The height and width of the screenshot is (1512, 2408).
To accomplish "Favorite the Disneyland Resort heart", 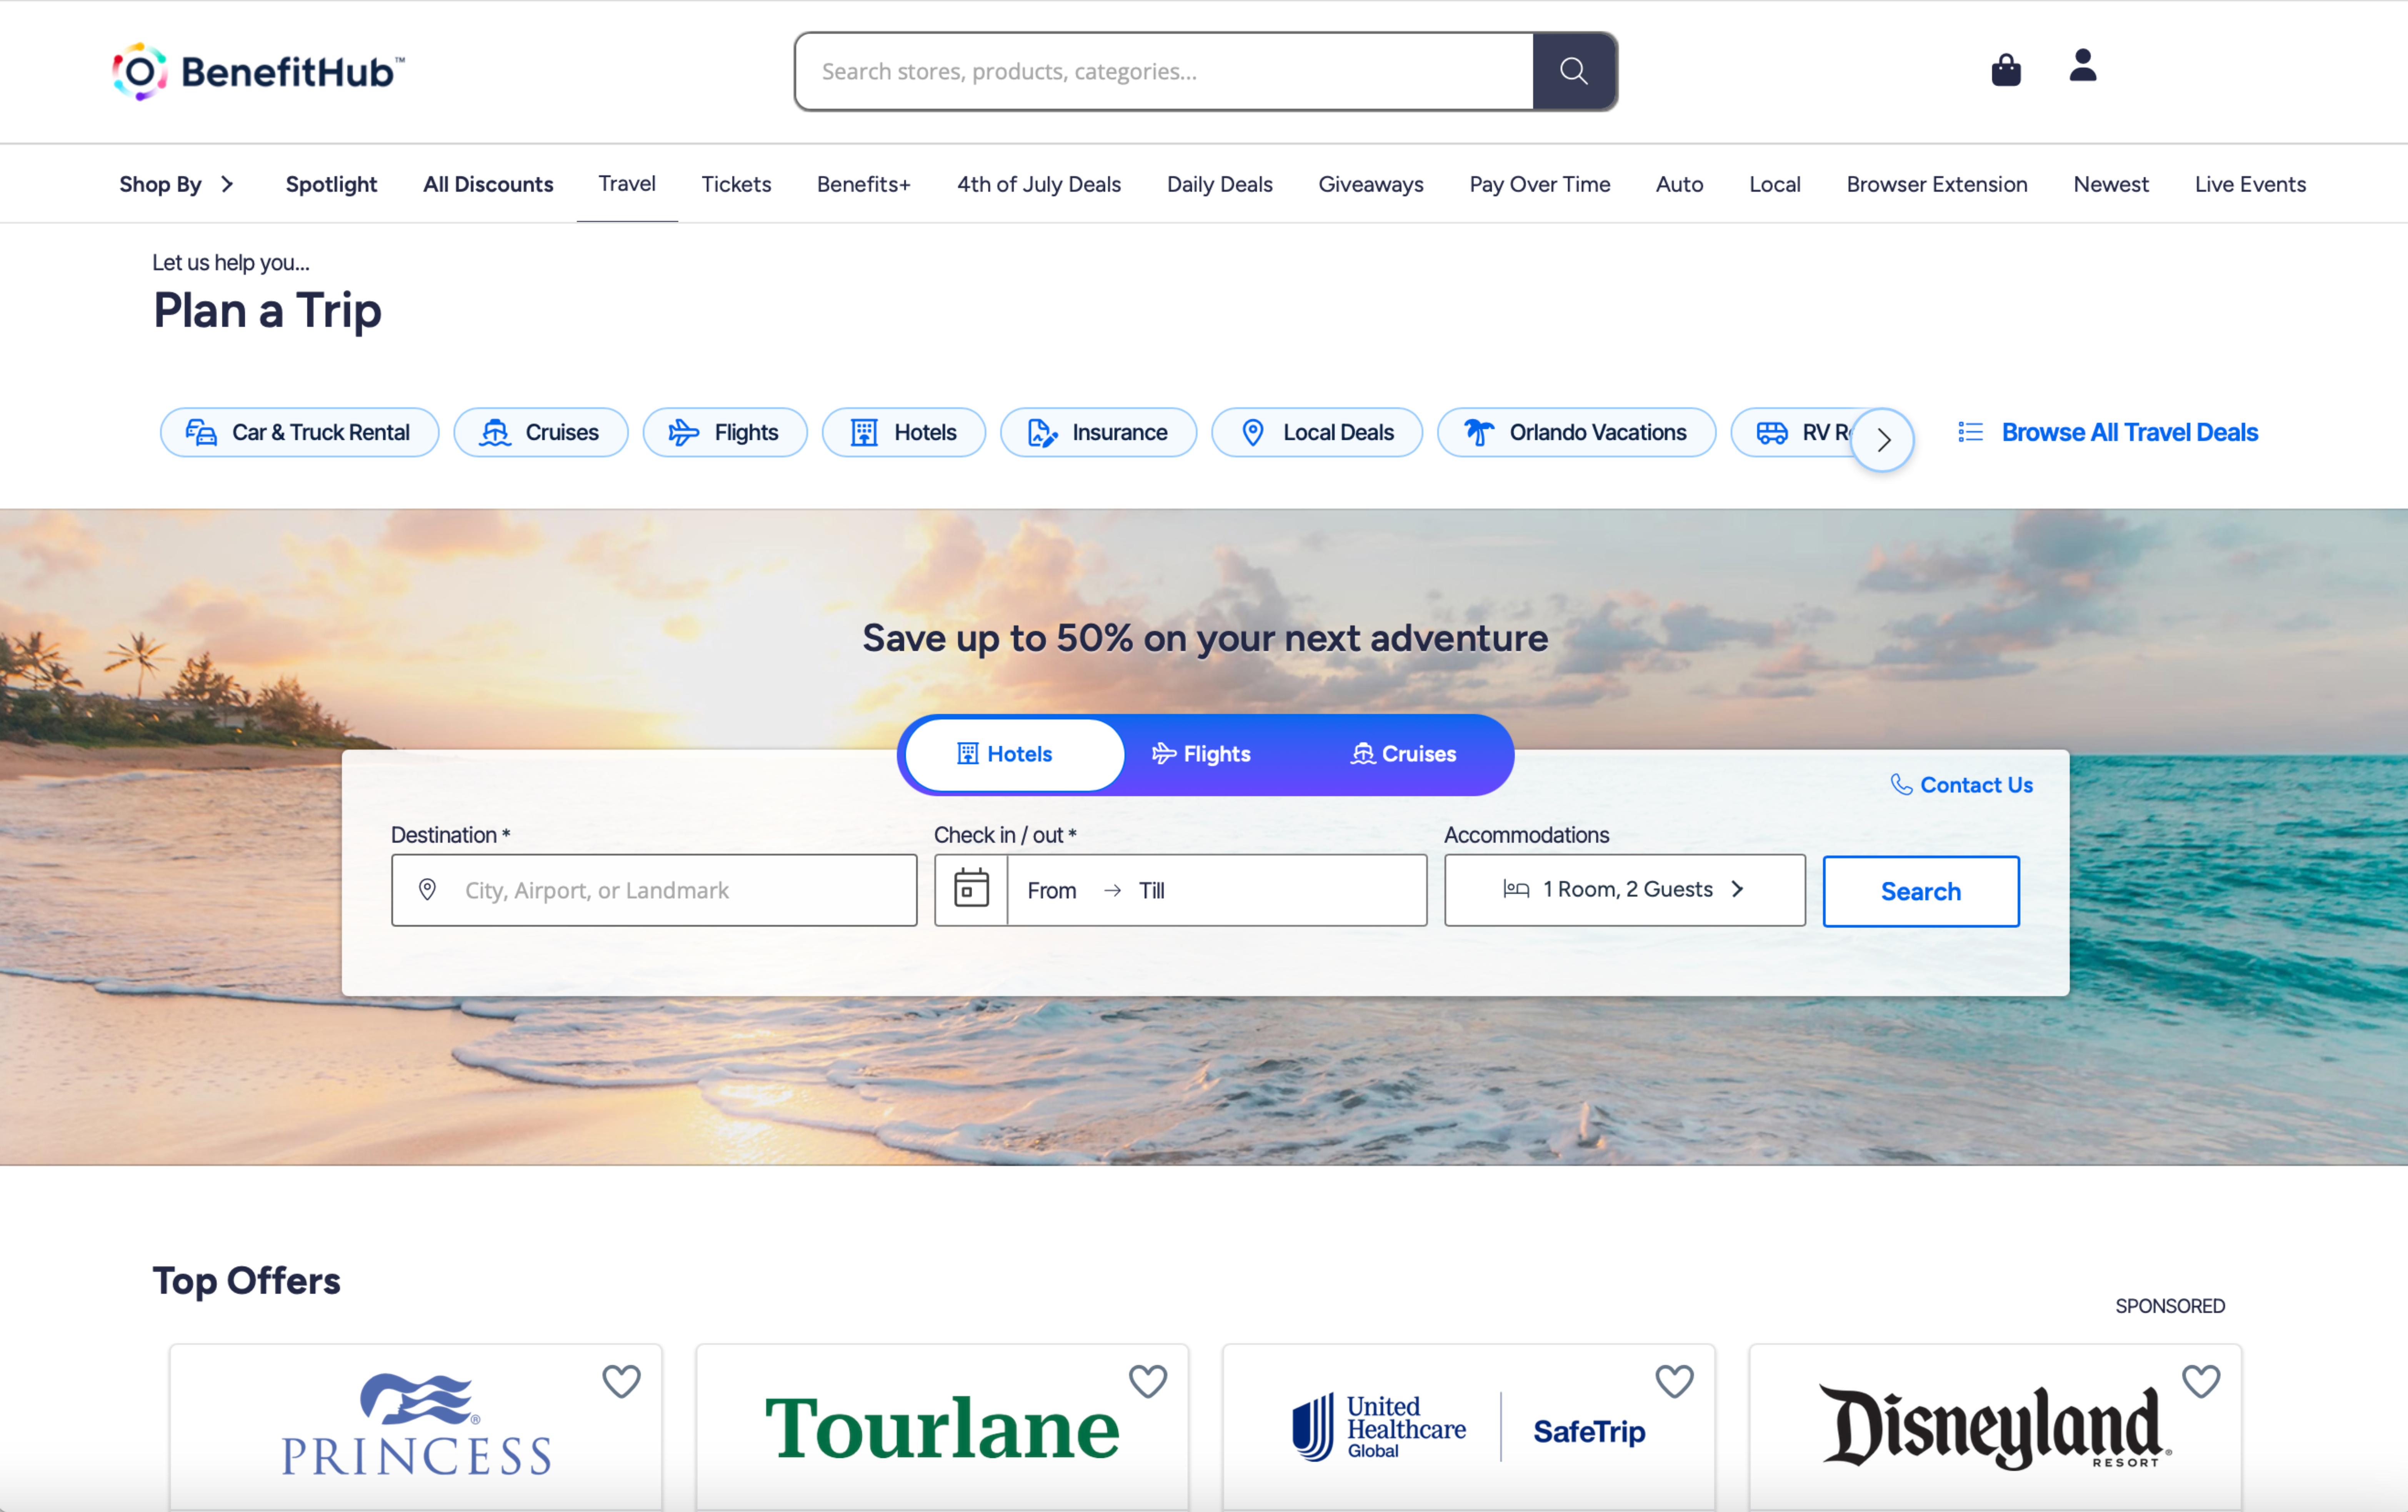I will pos(2201,1381).
